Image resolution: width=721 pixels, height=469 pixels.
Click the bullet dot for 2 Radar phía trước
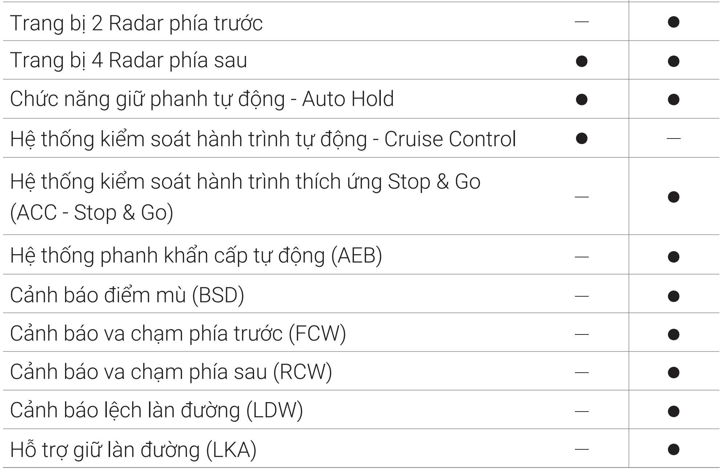point(674,22)
